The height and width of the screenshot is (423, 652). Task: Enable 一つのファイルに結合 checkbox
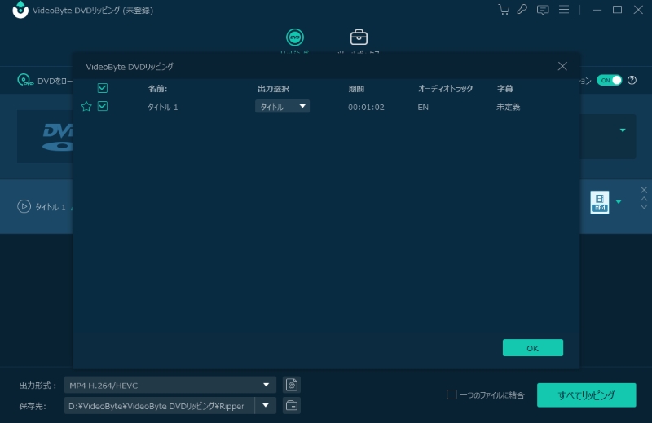452,394
